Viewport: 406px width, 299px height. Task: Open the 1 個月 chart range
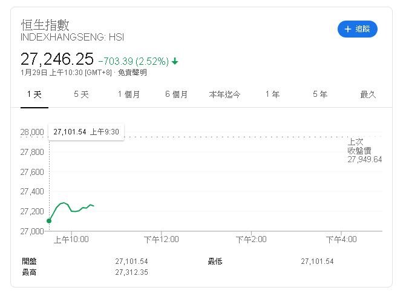(x=129, y=94)
